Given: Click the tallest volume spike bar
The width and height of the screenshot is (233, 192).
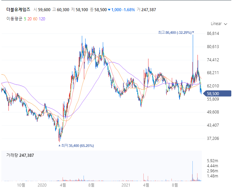Looking at the screenshot, I should pos(192,171).
